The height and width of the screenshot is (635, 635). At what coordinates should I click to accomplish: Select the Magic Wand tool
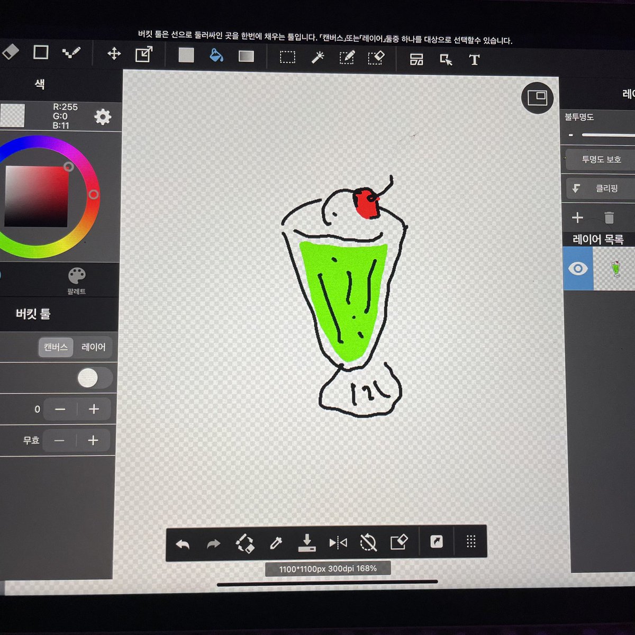tap(317, 57)
